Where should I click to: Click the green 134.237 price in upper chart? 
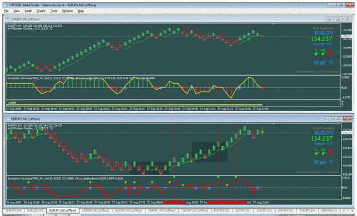(x=322, y=39)
